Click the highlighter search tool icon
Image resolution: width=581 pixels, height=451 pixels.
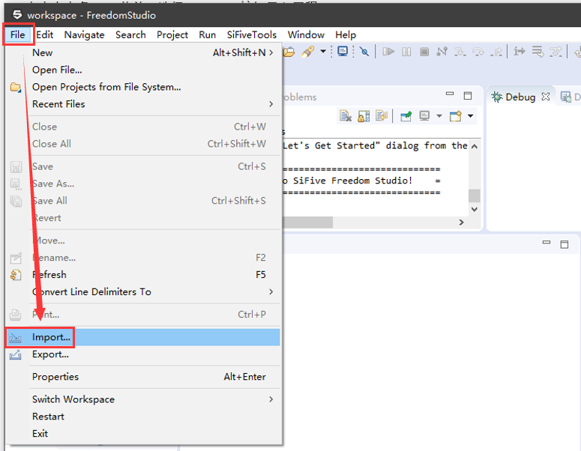click(x=307, y=52)
